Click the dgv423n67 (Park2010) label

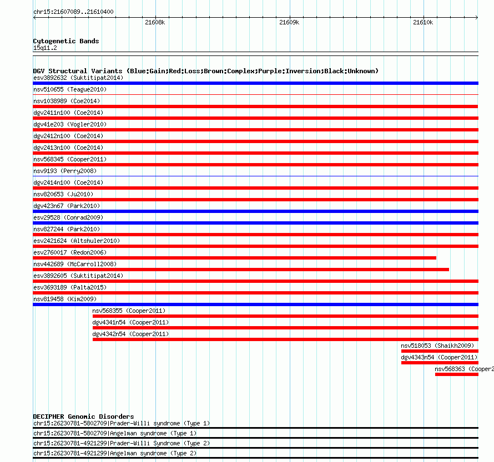click(67, 206)
